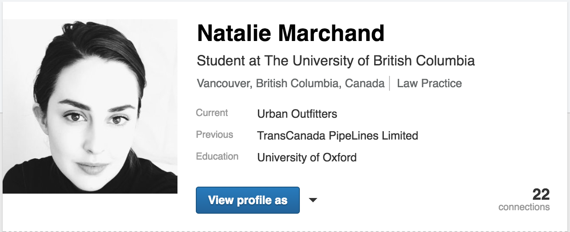The image size is (570, 232).
Task: Click the 22 connections count number
Action: [x=541, y=194]
